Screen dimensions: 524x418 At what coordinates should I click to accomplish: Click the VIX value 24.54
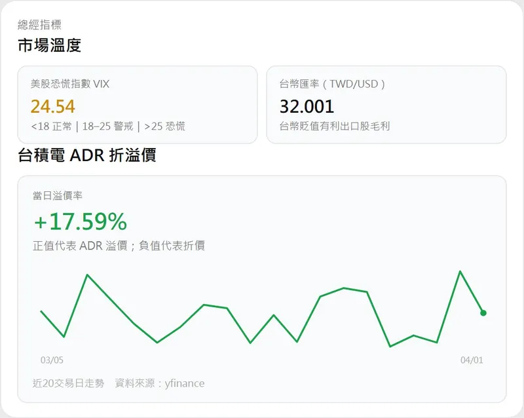tap(53, 106)
